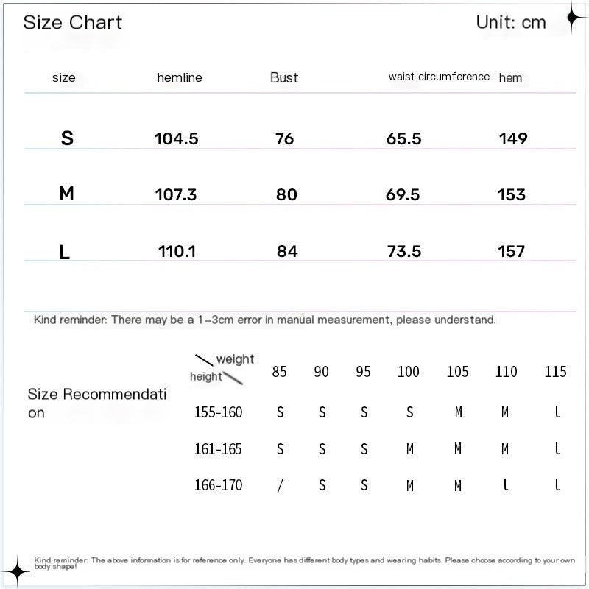Click the 115 weight column header
Image resolution: width=589 pixels, height=589 pixels.
tap(556, 372)
